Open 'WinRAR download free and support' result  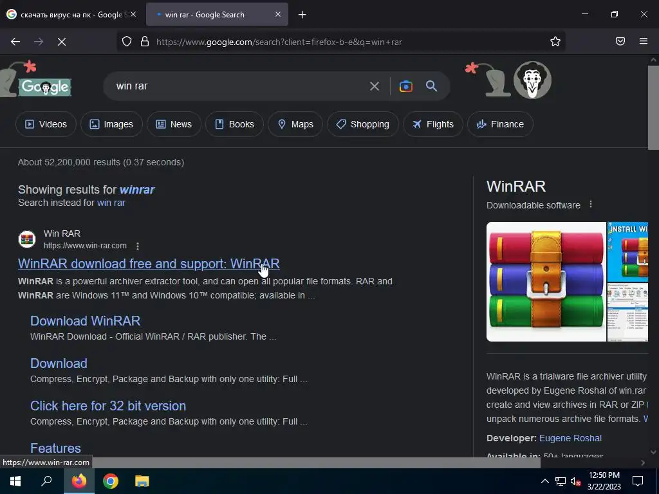(149, 264)
